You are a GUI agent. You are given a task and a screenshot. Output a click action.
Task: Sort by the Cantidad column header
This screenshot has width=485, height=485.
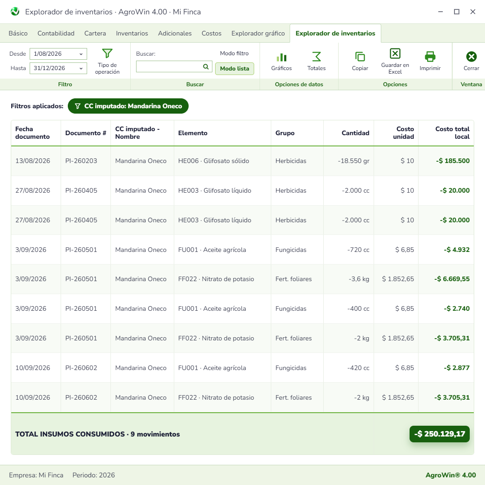[x=348, y=133]
